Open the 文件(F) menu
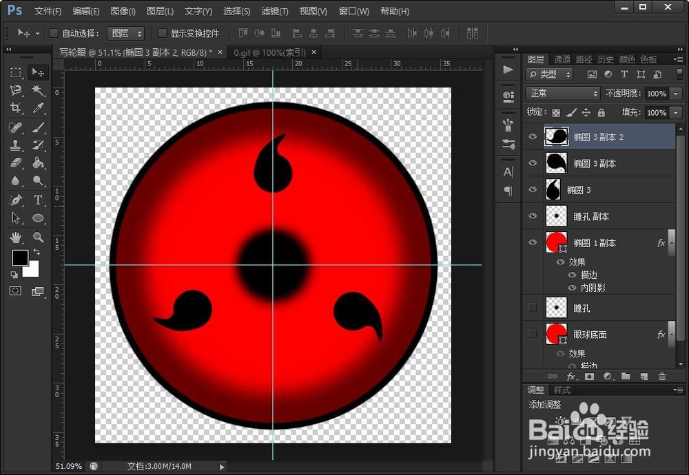The width and height of the screenshot is (689, 475). pos(48,11)
